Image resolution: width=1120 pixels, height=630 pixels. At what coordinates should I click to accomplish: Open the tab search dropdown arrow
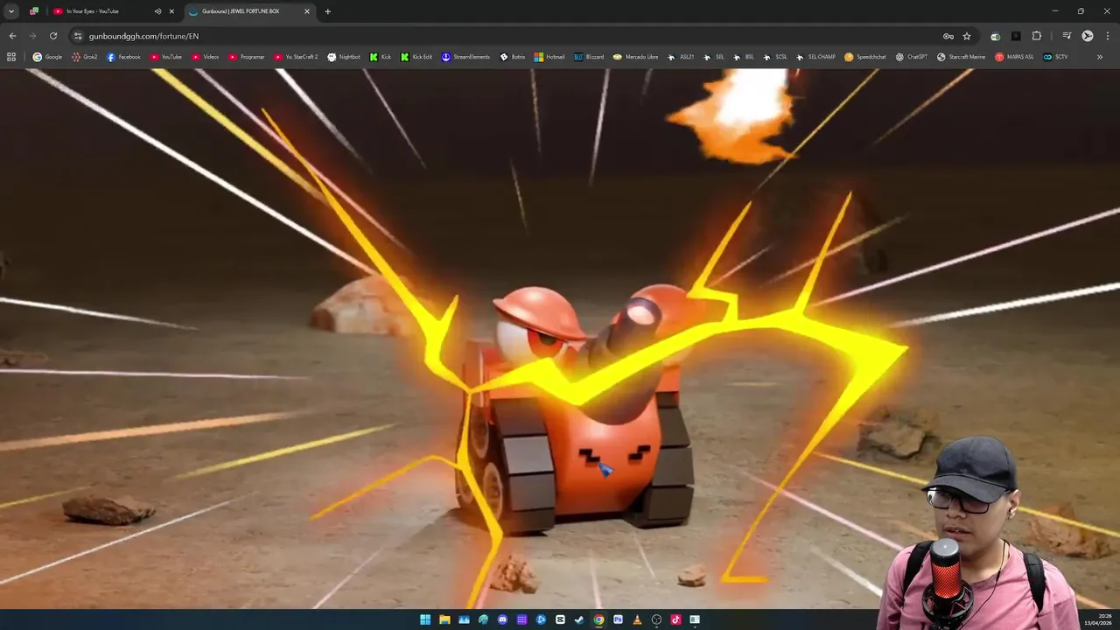pos(11,11)
